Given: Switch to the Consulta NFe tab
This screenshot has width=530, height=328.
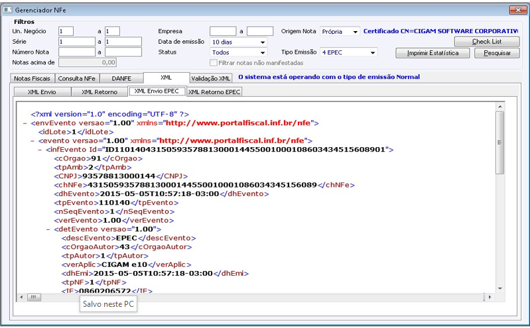Looking at the screenshot, I should [x=77, y=78].
